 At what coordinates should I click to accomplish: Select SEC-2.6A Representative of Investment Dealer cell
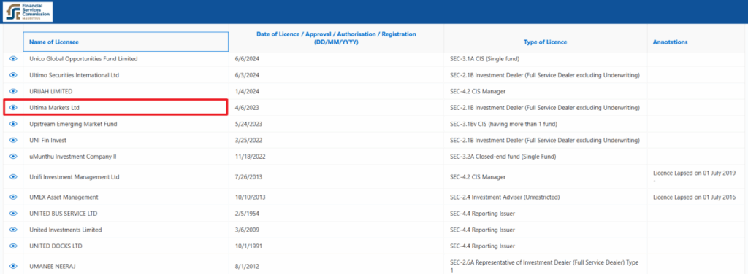pos(544,266)
